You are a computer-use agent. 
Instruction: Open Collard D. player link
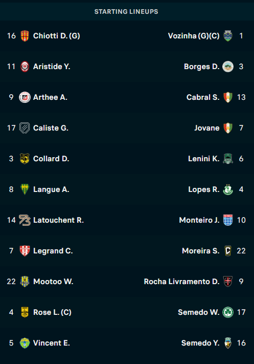tap(51, 159)
